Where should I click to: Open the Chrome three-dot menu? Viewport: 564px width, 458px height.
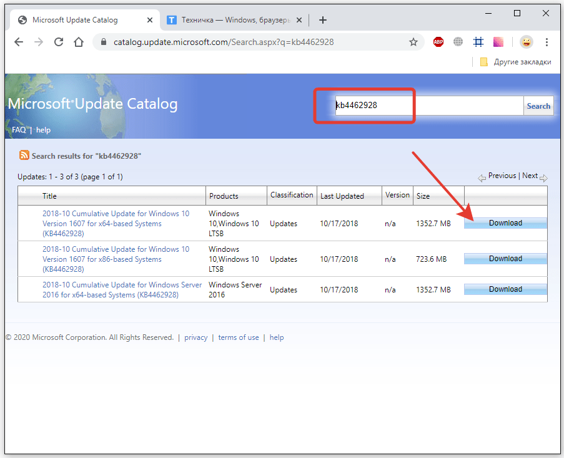coord(547,42)
